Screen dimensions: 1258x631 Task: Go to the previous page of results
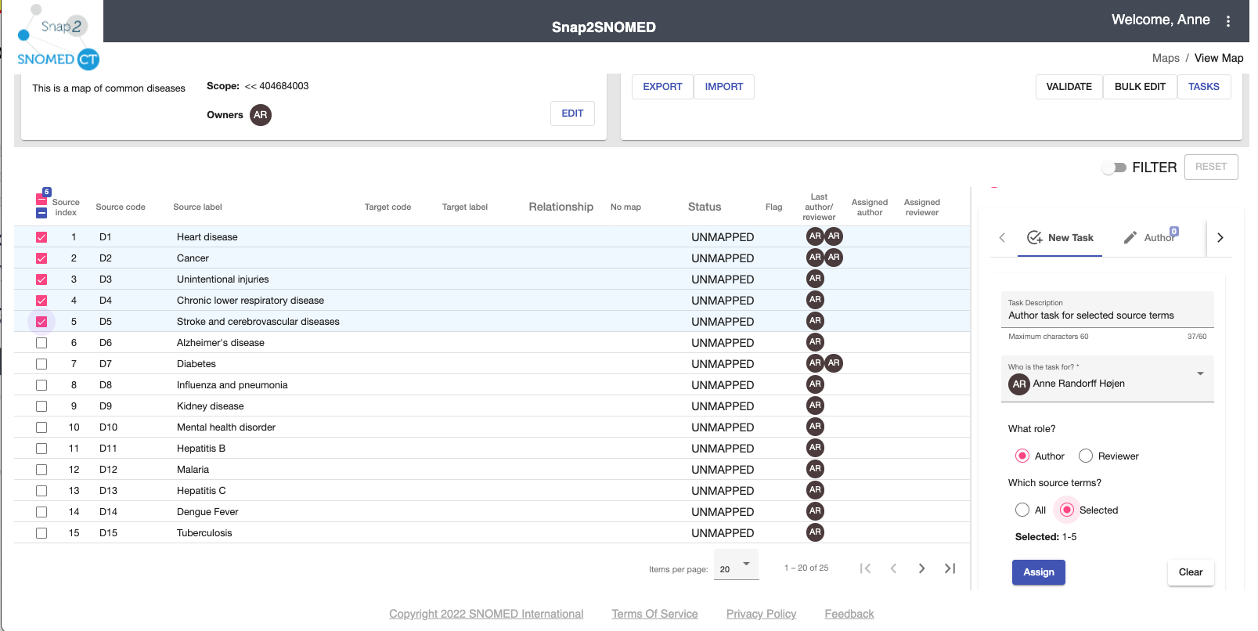893,568
